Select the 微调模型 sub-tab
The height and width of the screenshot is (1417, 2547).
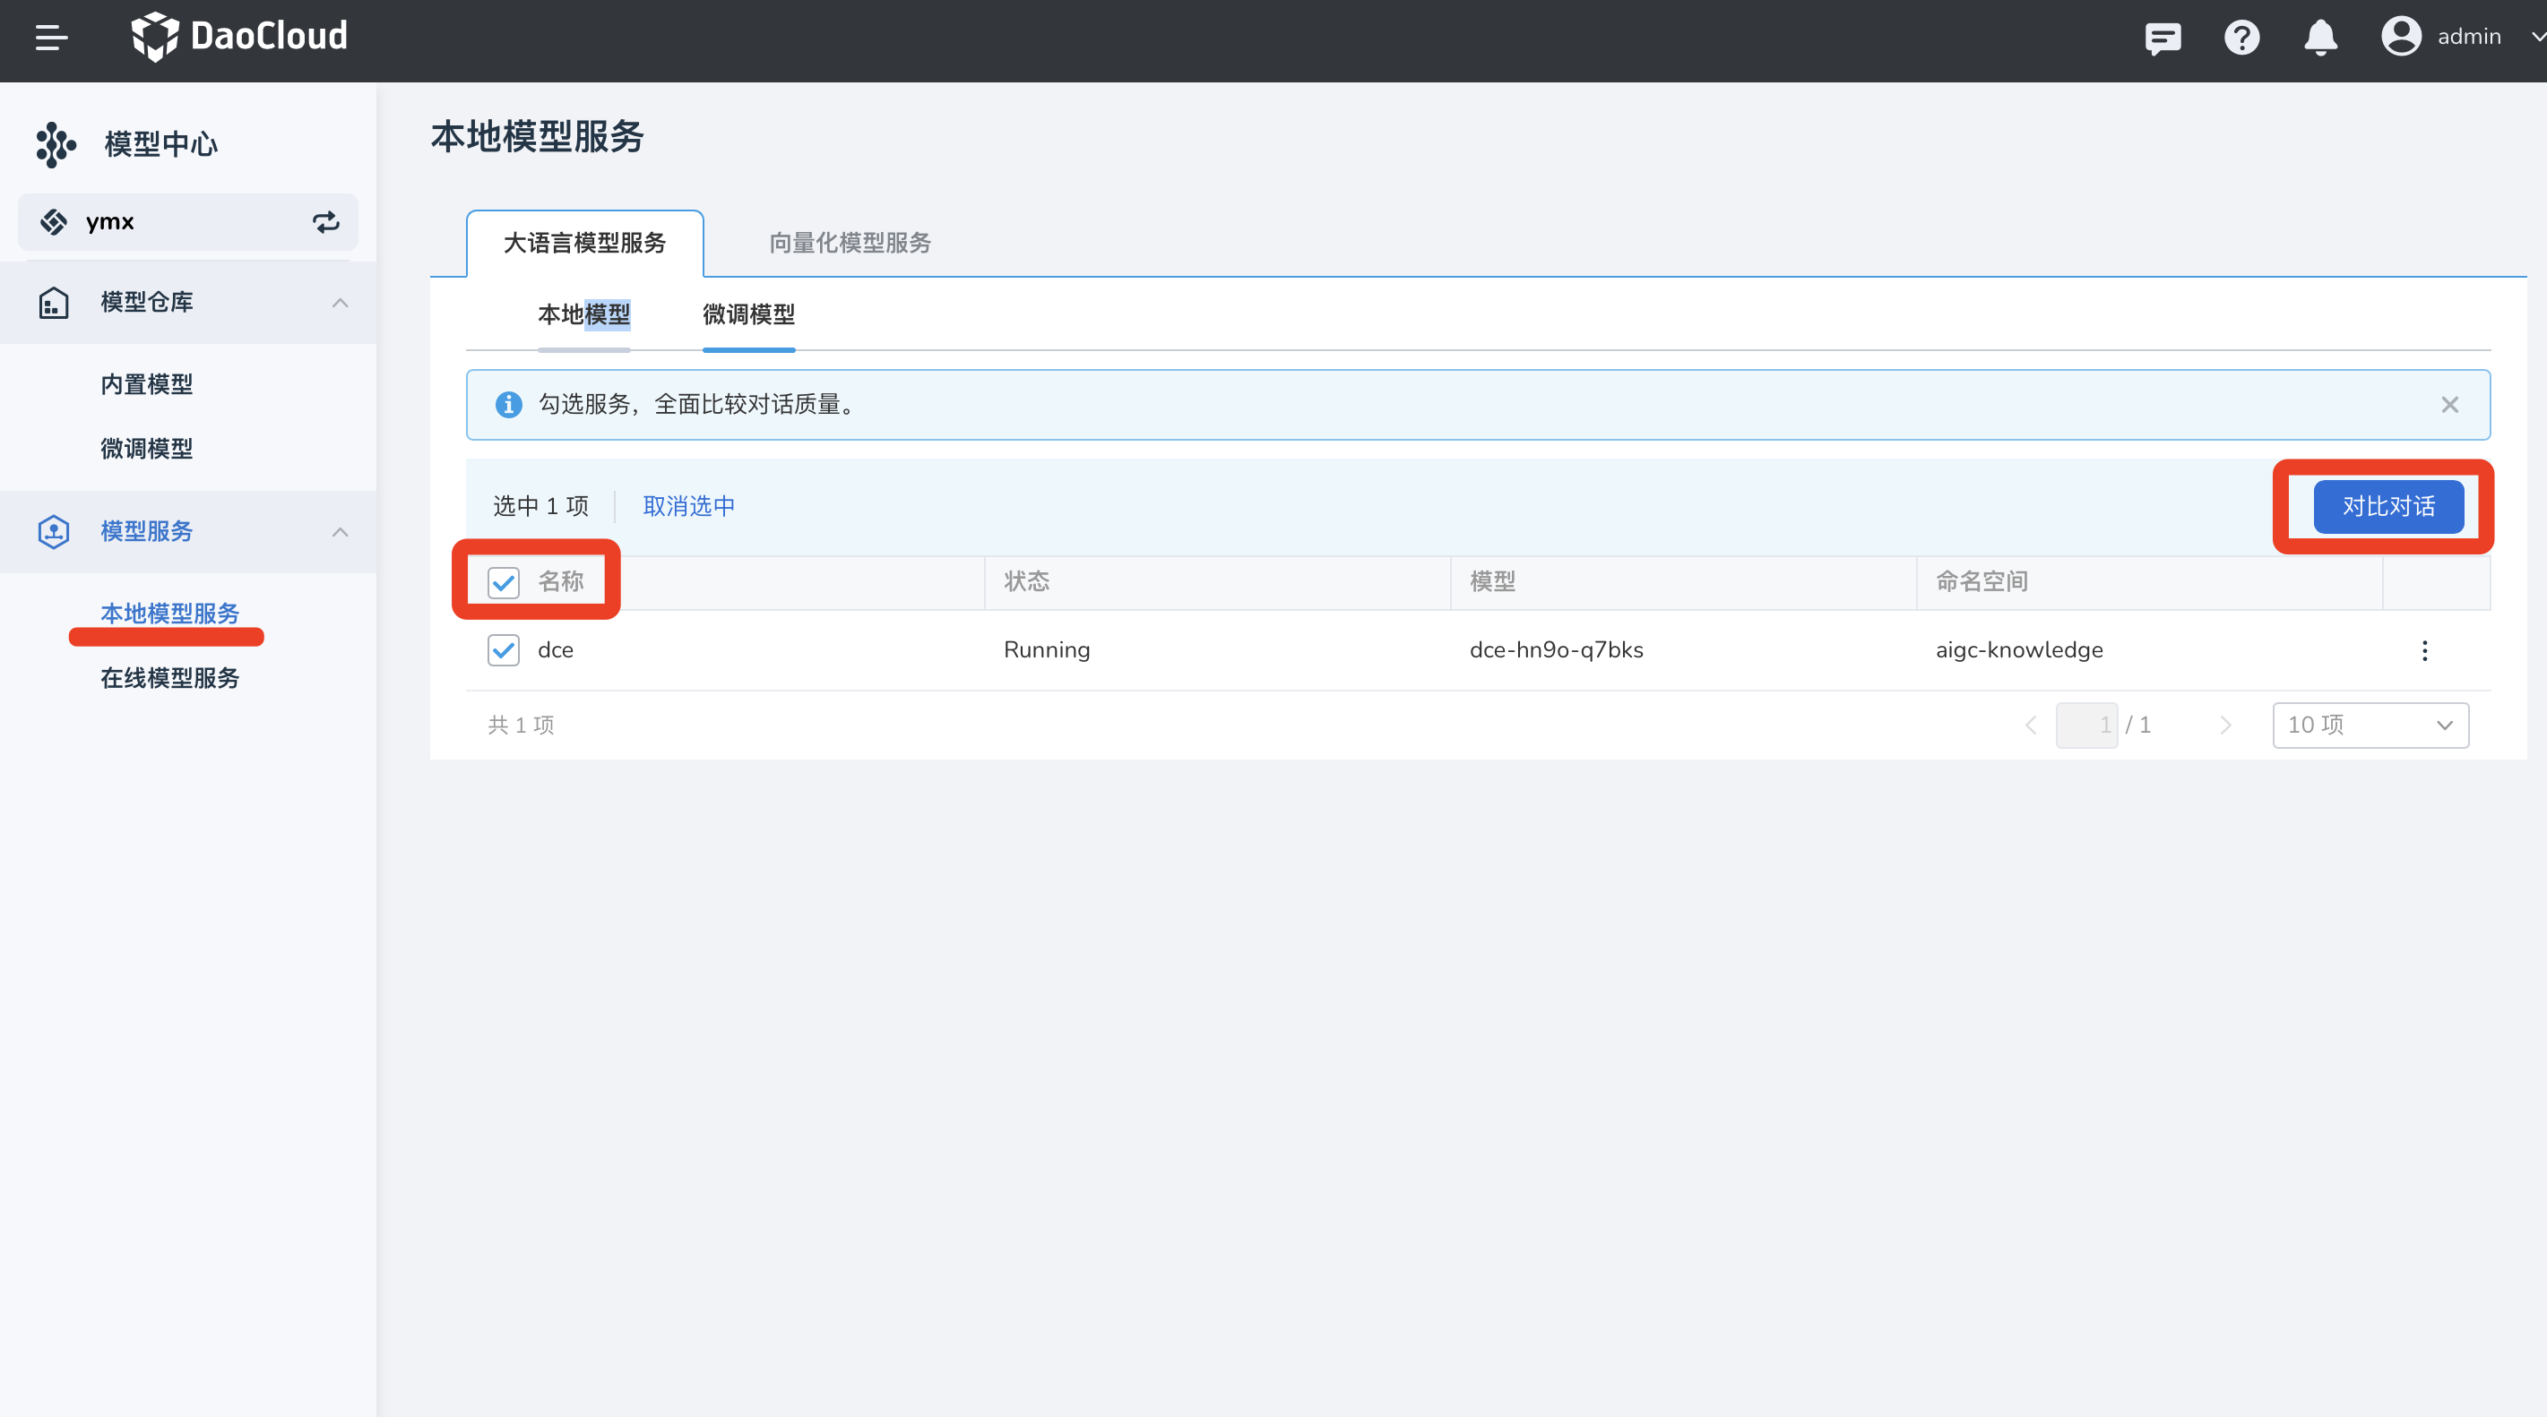tap(748, 314)
